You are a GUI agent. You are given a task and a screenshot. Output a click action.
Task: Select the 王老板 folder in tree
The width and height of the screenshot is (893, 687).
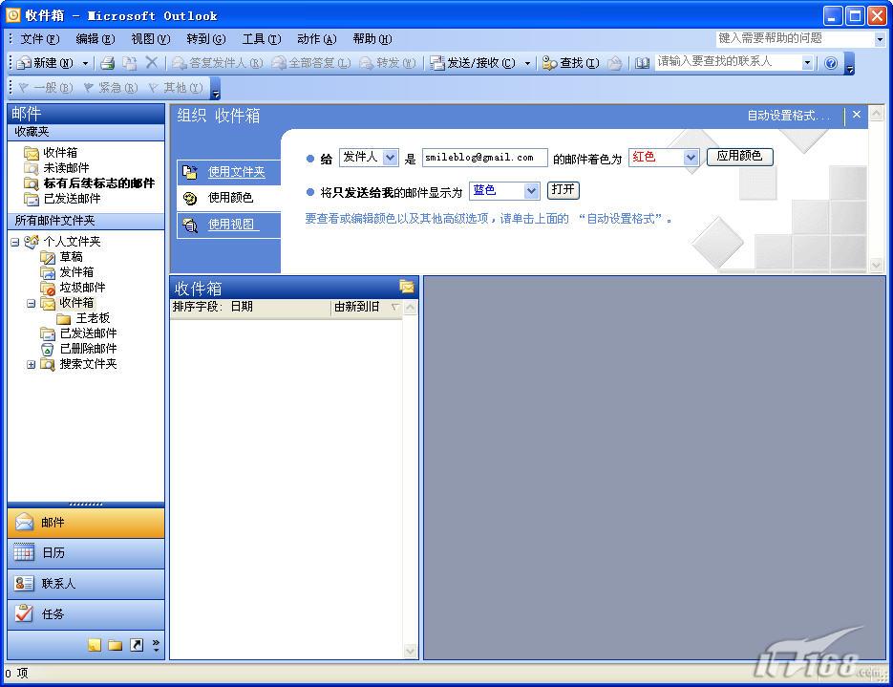click(x=93, y=318)
